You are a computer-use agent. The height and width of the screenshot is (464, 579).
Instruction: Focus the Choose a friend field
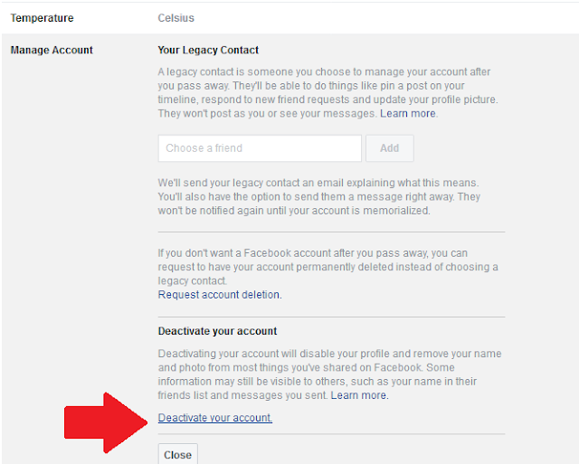click(x=259, y=148)
